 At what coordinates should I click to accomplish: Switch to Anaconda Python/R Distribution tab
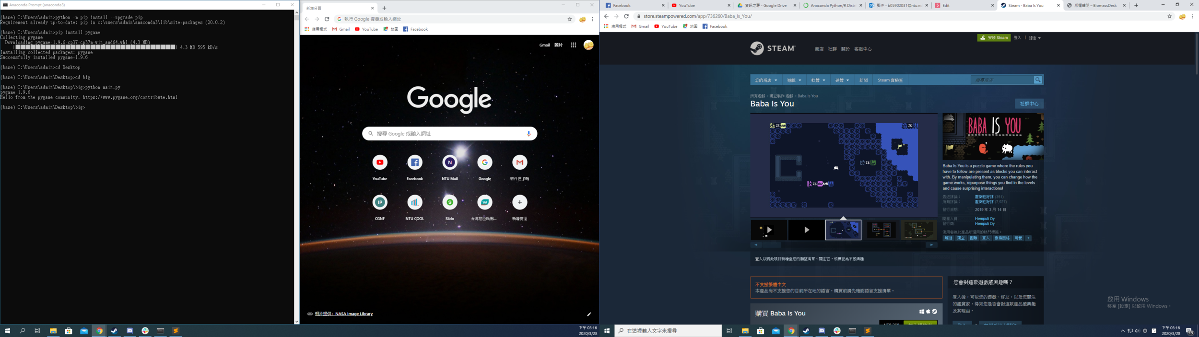coord(833,5)
